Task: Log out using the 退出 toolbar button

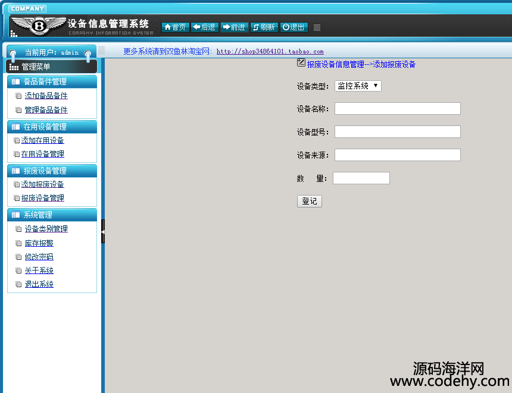Action: point(294,27)
